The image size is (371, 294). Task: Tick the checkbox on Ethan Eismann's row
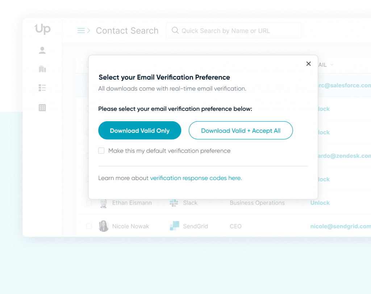89,203
